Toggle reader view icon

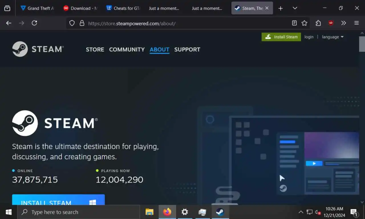pyautogui.click(x=295, y=23)
